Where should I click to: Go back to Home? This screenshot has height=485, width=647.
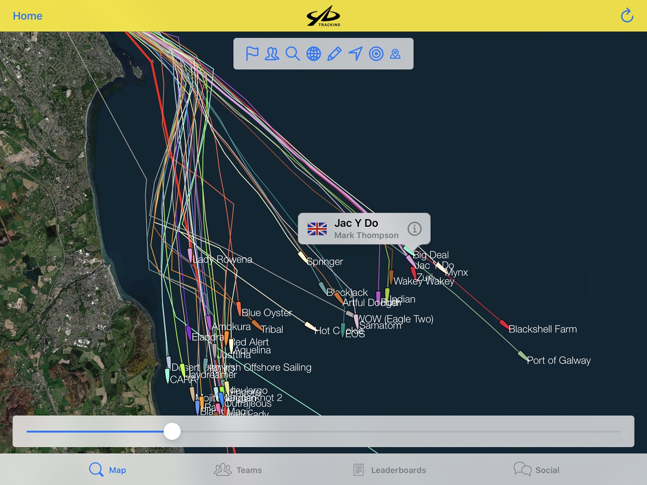click(x=28, y=16)
